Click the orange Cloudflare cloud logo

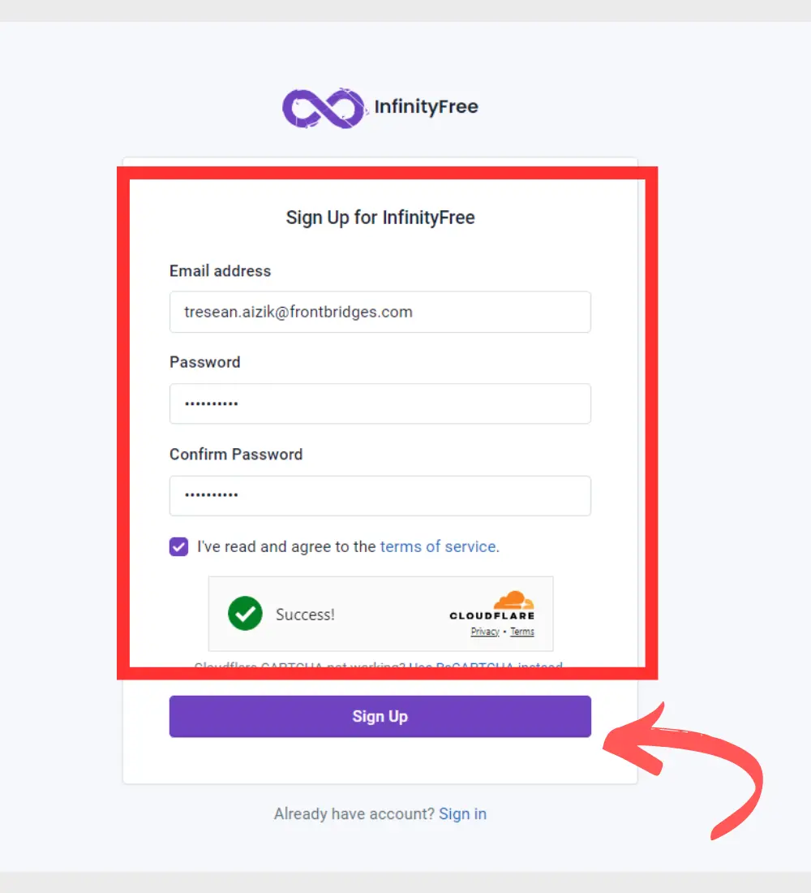pyautogui.click(x=513, y=600)
